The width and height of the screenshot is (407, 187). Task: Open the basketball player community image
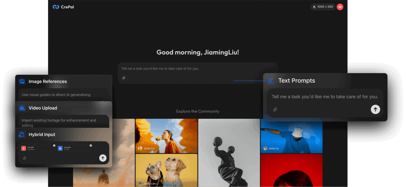click(x=229, y=153)
